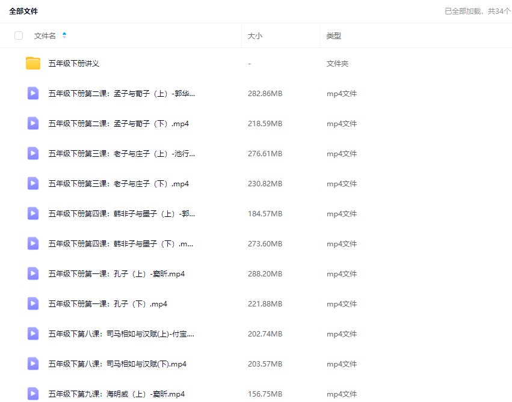Click video icon for 老子与庄子（下）.mp4
The width and height of the screenshot is (512, 402).
pos(33,183)
